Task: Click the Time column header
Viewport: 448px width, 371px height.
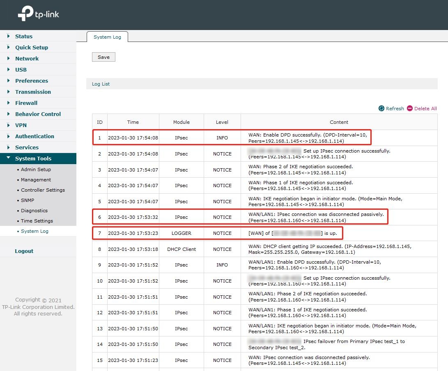Action: pos(133,122)
